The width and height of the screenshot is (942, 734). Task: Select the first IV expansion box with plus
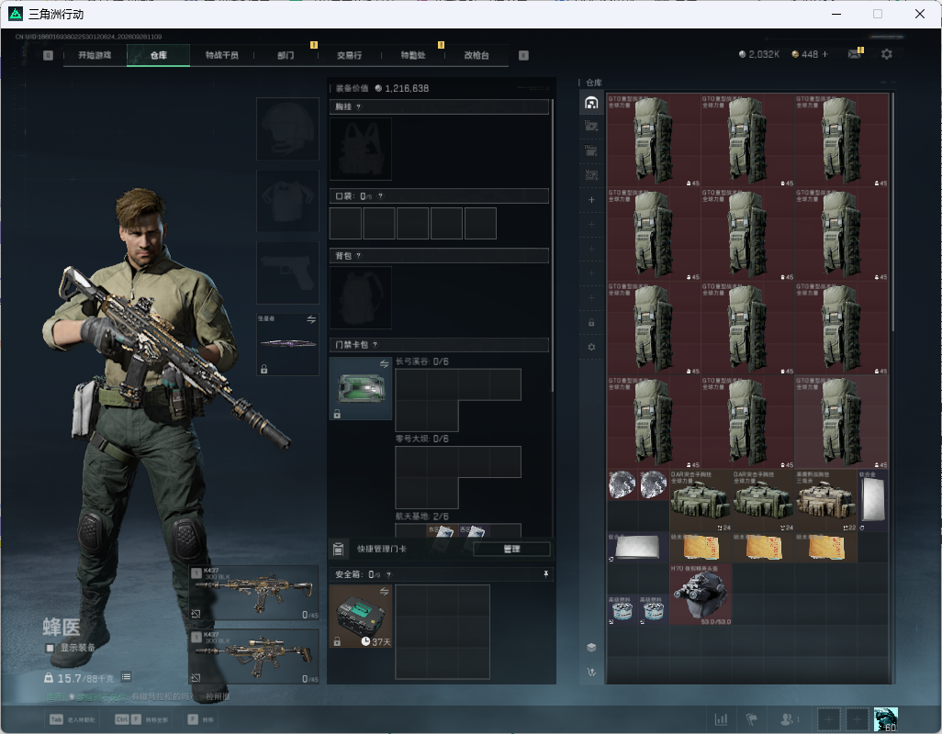(x=591, y=126)
